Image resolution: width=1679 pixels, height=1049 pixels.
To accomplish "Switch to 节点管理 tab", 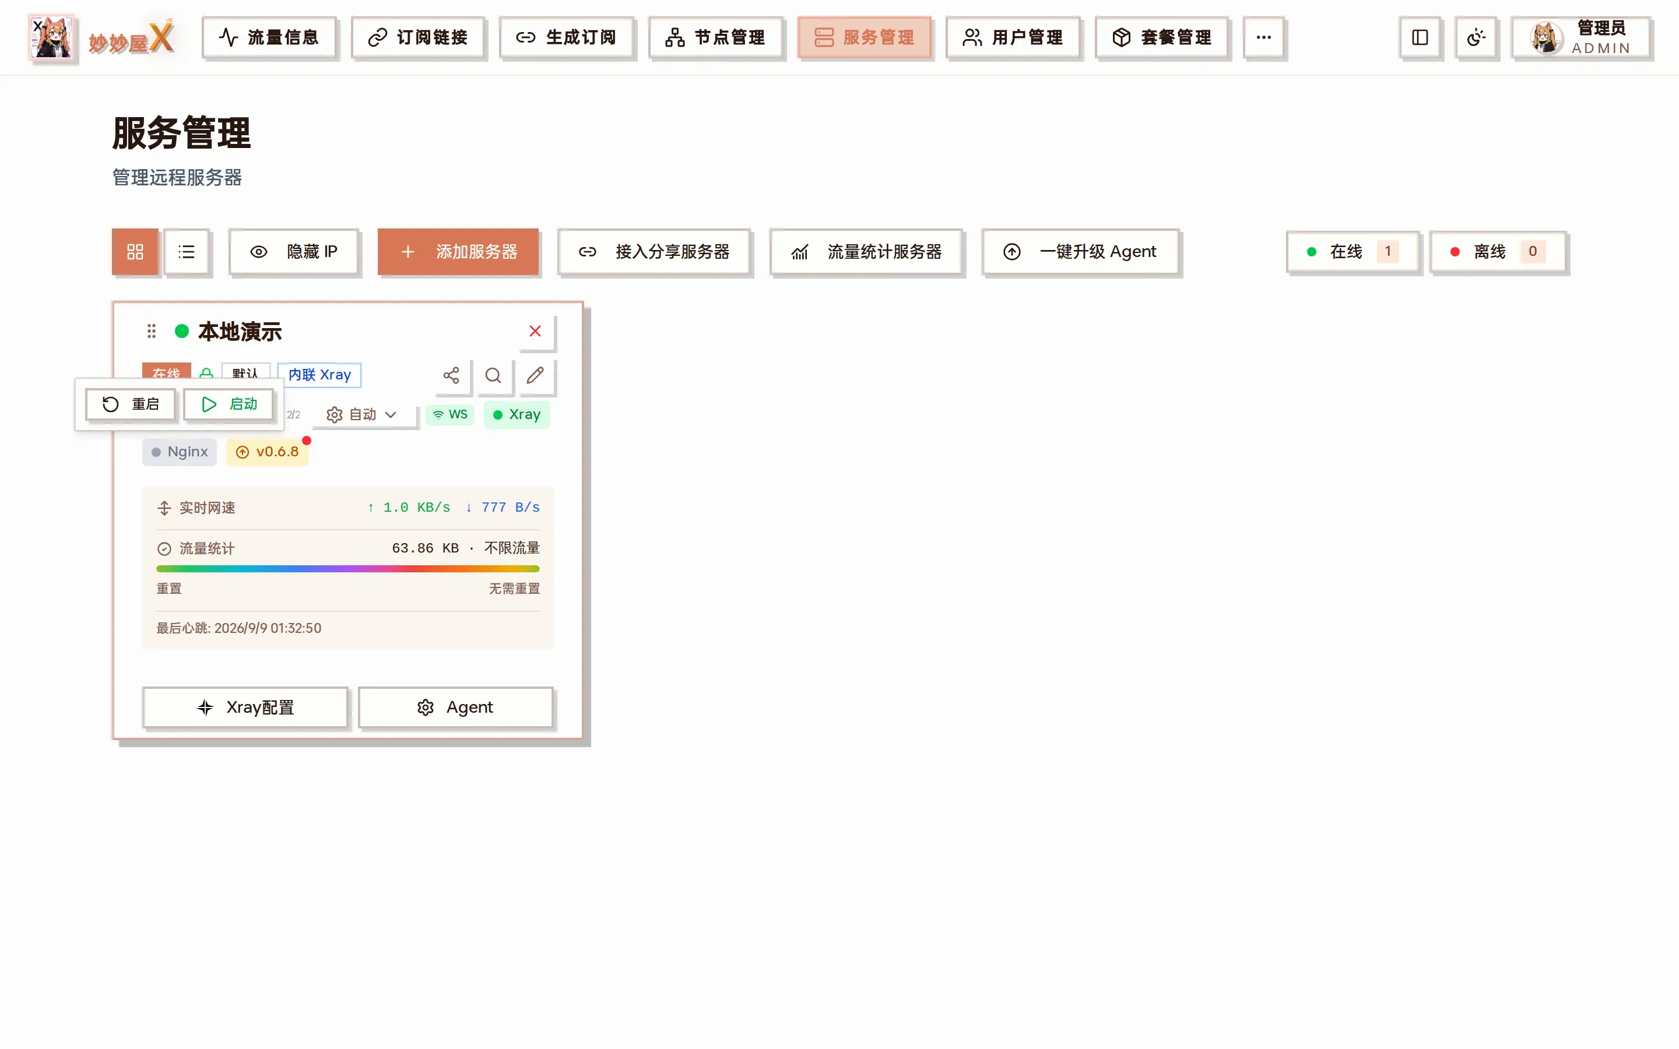I will pyautogui.click(x=715, y=37).
